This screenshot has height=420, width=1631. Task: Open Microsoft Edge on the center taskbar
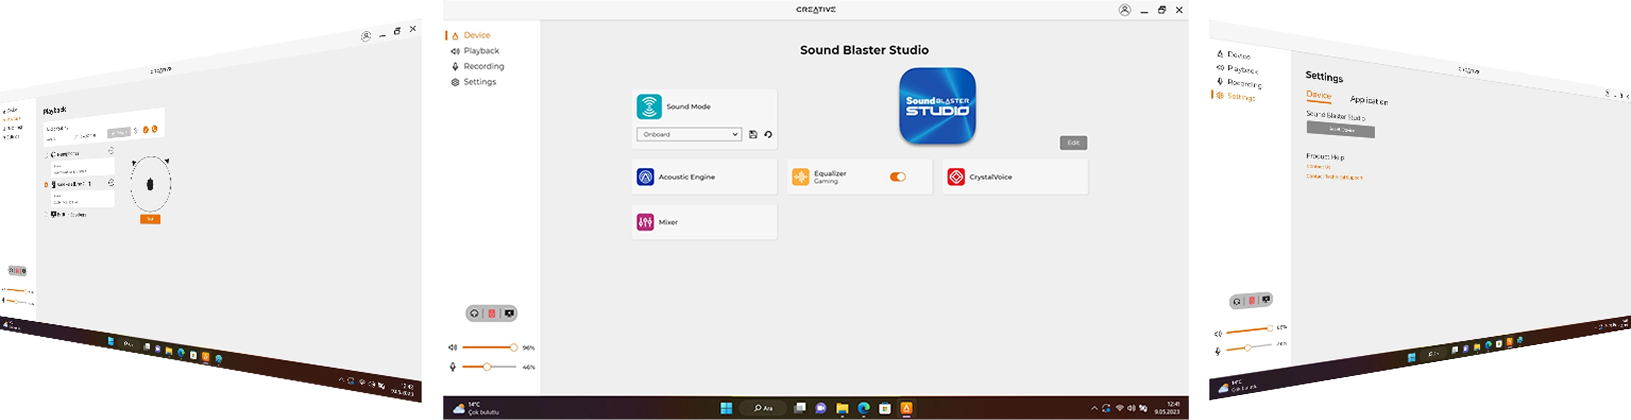(x=864, y=409)
